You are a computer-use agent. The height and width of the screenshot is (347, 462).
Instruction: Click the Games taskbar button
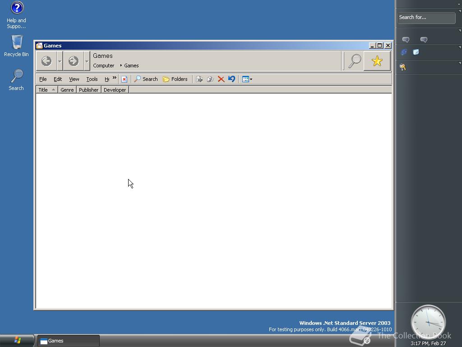coord(69,341)
